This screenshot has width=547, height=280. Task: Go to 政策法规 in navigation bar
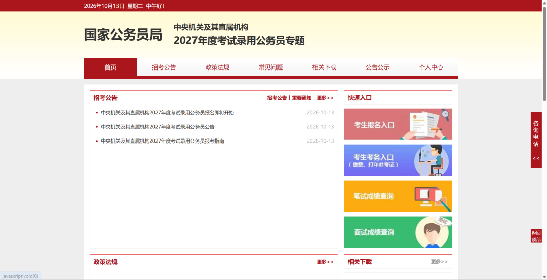(217, 67)
